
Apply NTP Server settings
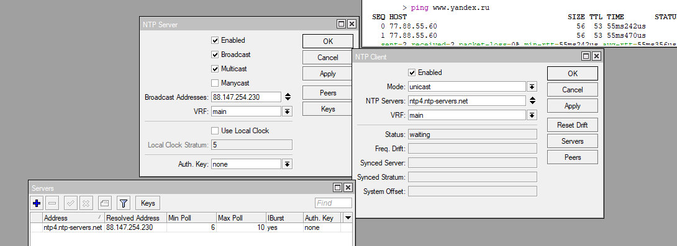(328, 74)
